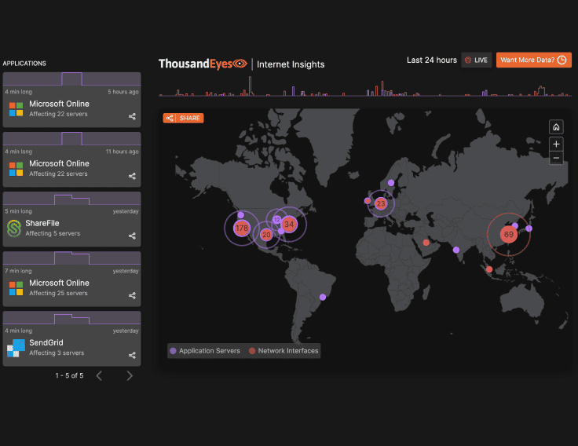The width and height of the screenshot is (578, 446).
Task: Open the 178 cluster marker
Action: tap(242, 228)
